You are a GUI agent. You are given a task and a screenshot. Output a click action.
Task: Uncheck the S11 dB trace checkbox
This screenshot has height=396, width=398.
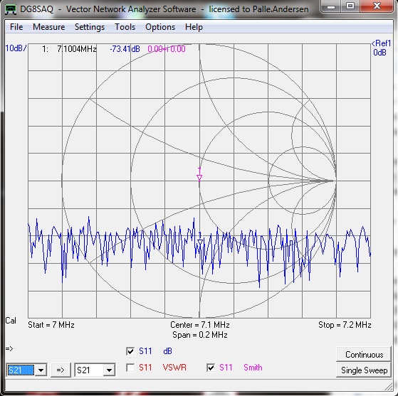[x=130, y=351]
